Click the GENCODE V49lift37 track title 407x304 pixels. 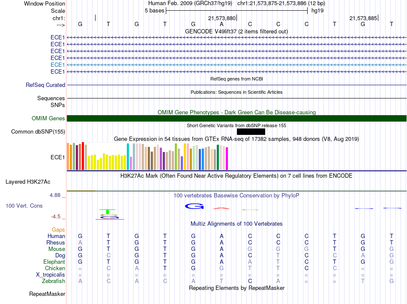236,31
